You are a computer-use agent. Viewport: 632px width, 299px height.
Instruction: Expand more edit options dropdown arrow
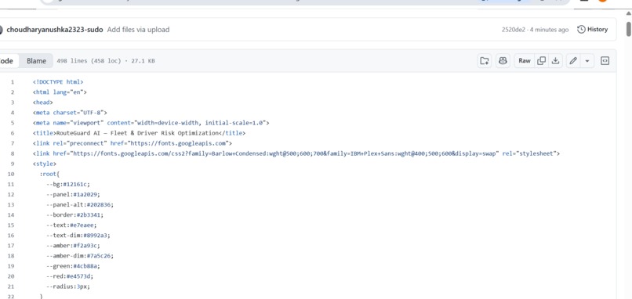[587, 61]
